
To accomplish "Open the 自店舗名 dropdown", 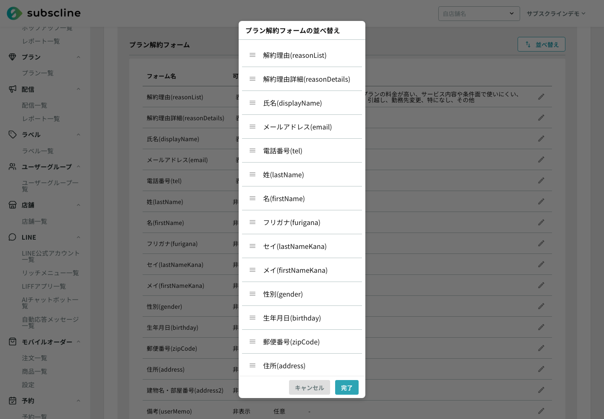I will [479, 13].
